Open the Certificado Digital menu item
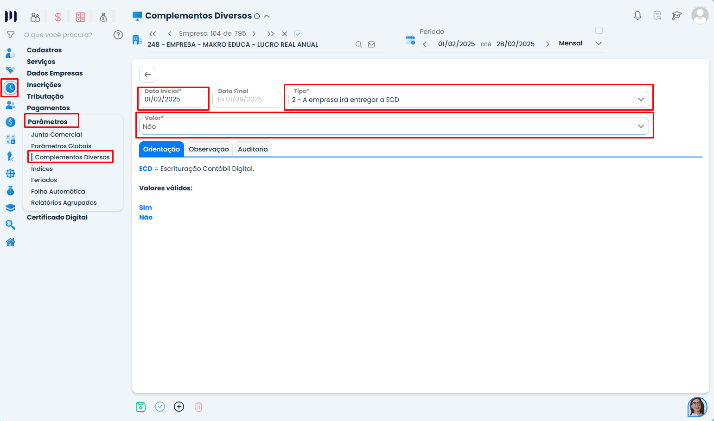This screenshot has height=421, width=714. pos(57,217)
